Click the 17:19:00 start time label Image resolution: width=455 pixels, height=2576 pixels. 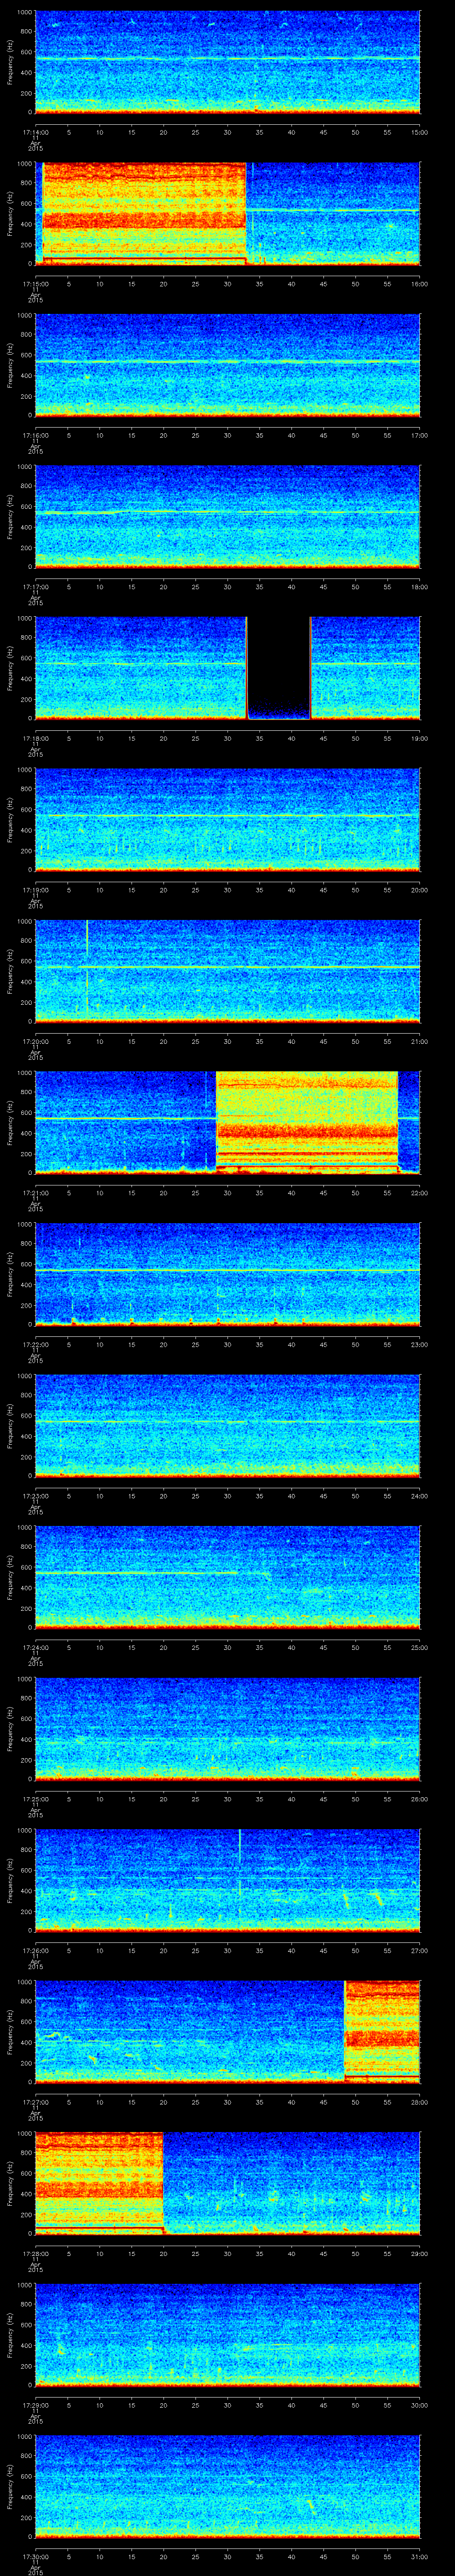click(x=35, y=890)
